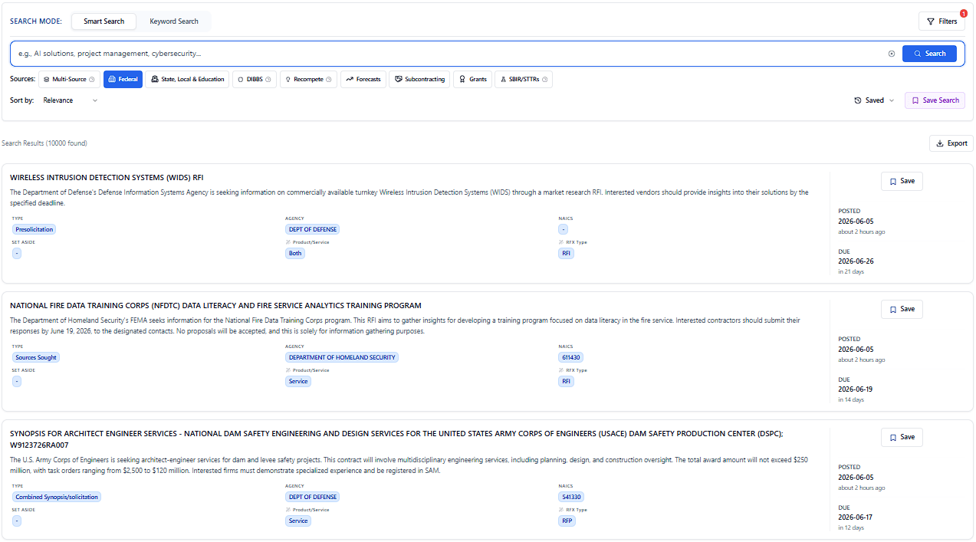The width and height of the screenshot is (976, 542).
Task: Click the Export download icon button
Action: tap(951, 143)
